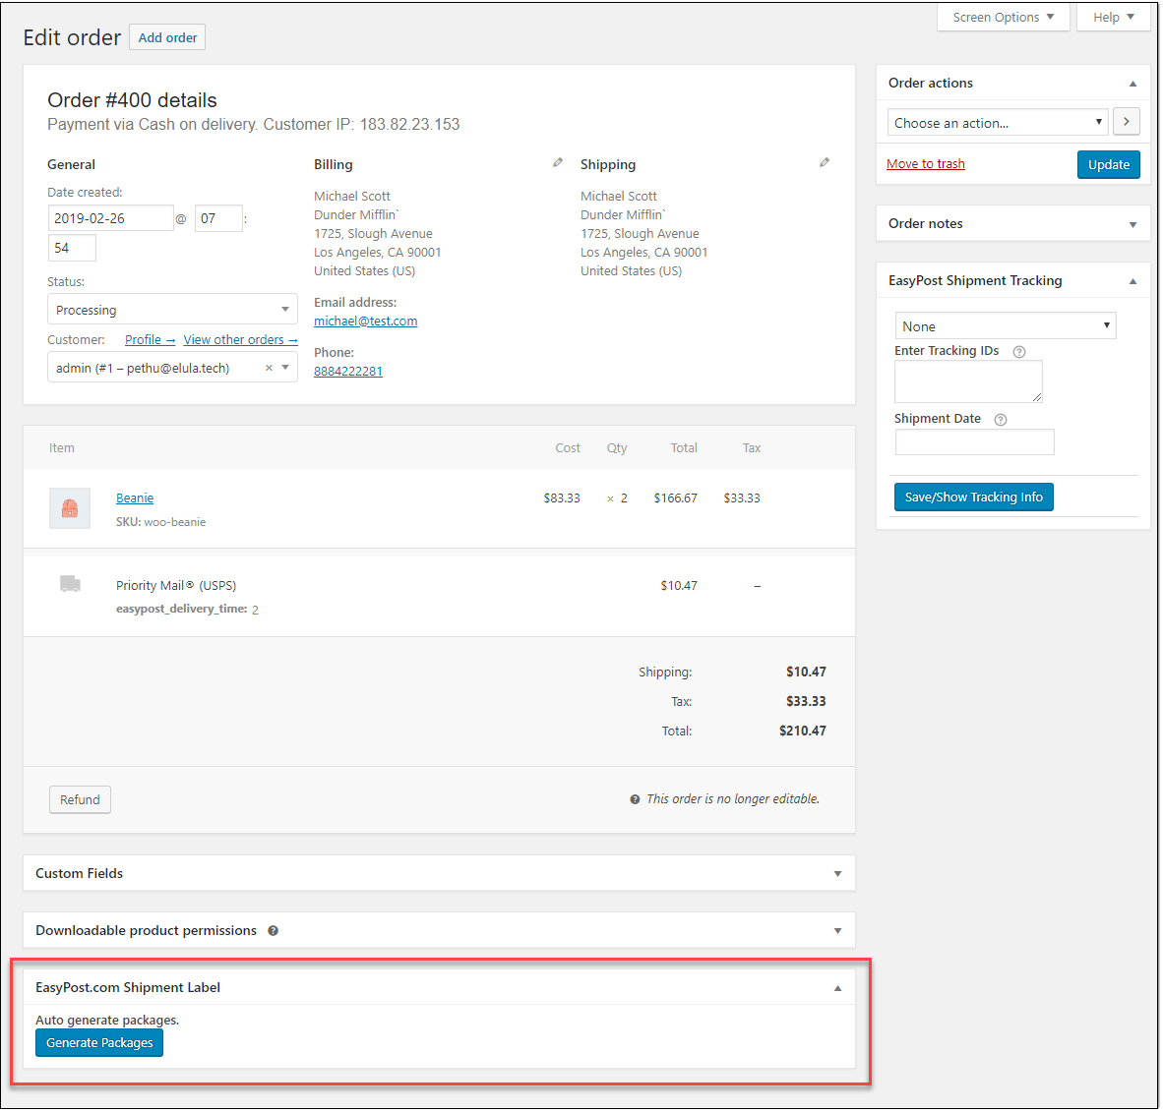Focus the minute field showing 54
Viewport: 1163px width, 1112px height.
pos(72,249)
